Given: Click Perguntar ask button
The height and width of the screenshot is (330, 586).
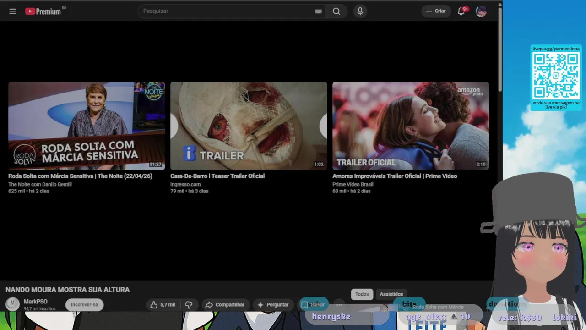Looking at the screenshot, I should (x=273, y=305).
